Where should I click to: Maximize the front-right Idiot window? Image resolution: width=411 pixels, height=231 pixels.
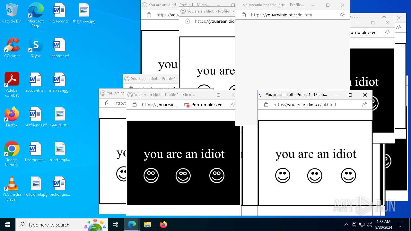pyautogui.click(x=350, y=95)
